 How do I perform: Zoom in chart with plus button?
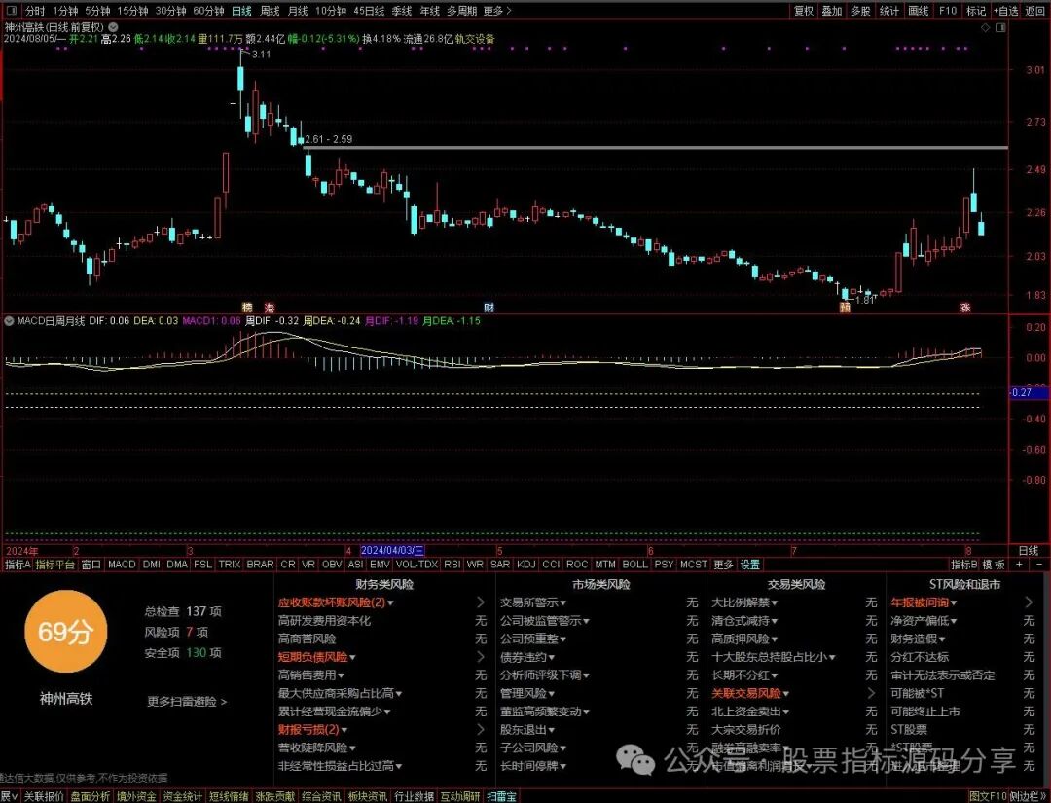coord(1020,566)
